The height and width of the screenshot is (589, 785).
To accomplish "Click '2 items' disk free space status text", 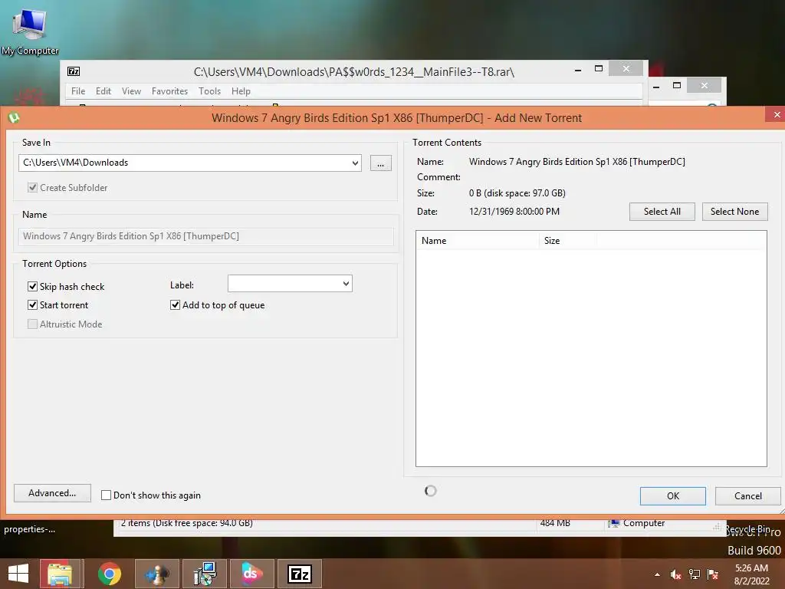I will tap(186, 523).
